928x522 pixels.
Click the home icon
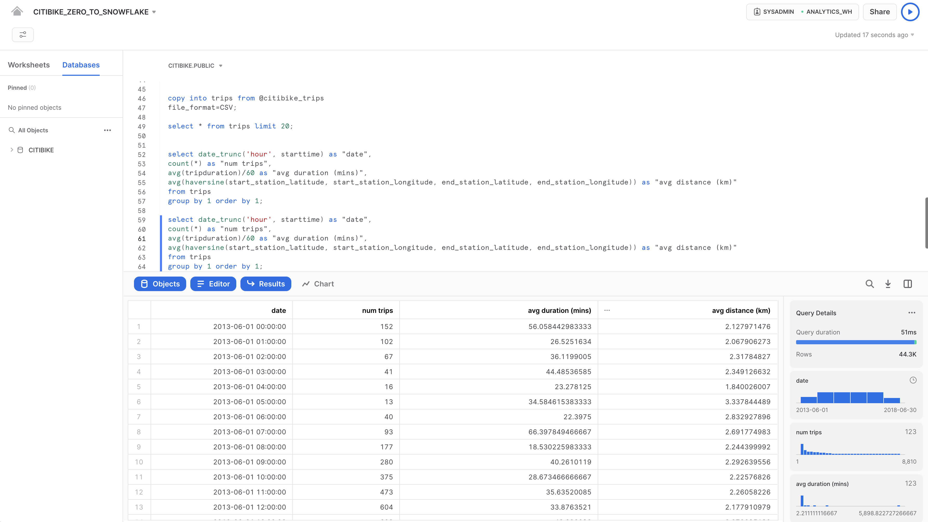[17, 11]
